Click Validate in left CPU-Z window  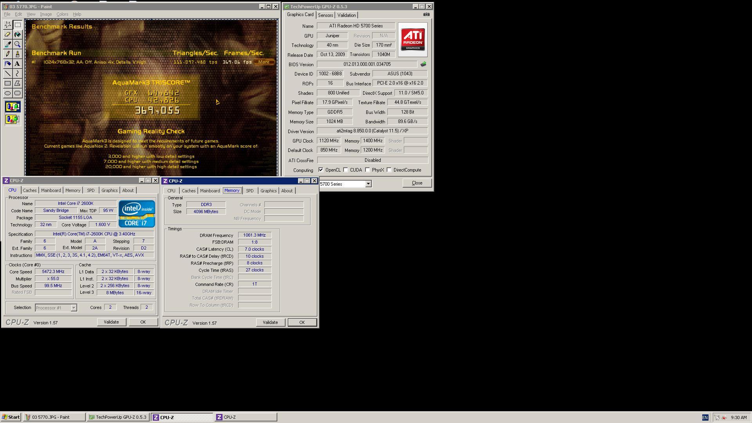(111, 322)
